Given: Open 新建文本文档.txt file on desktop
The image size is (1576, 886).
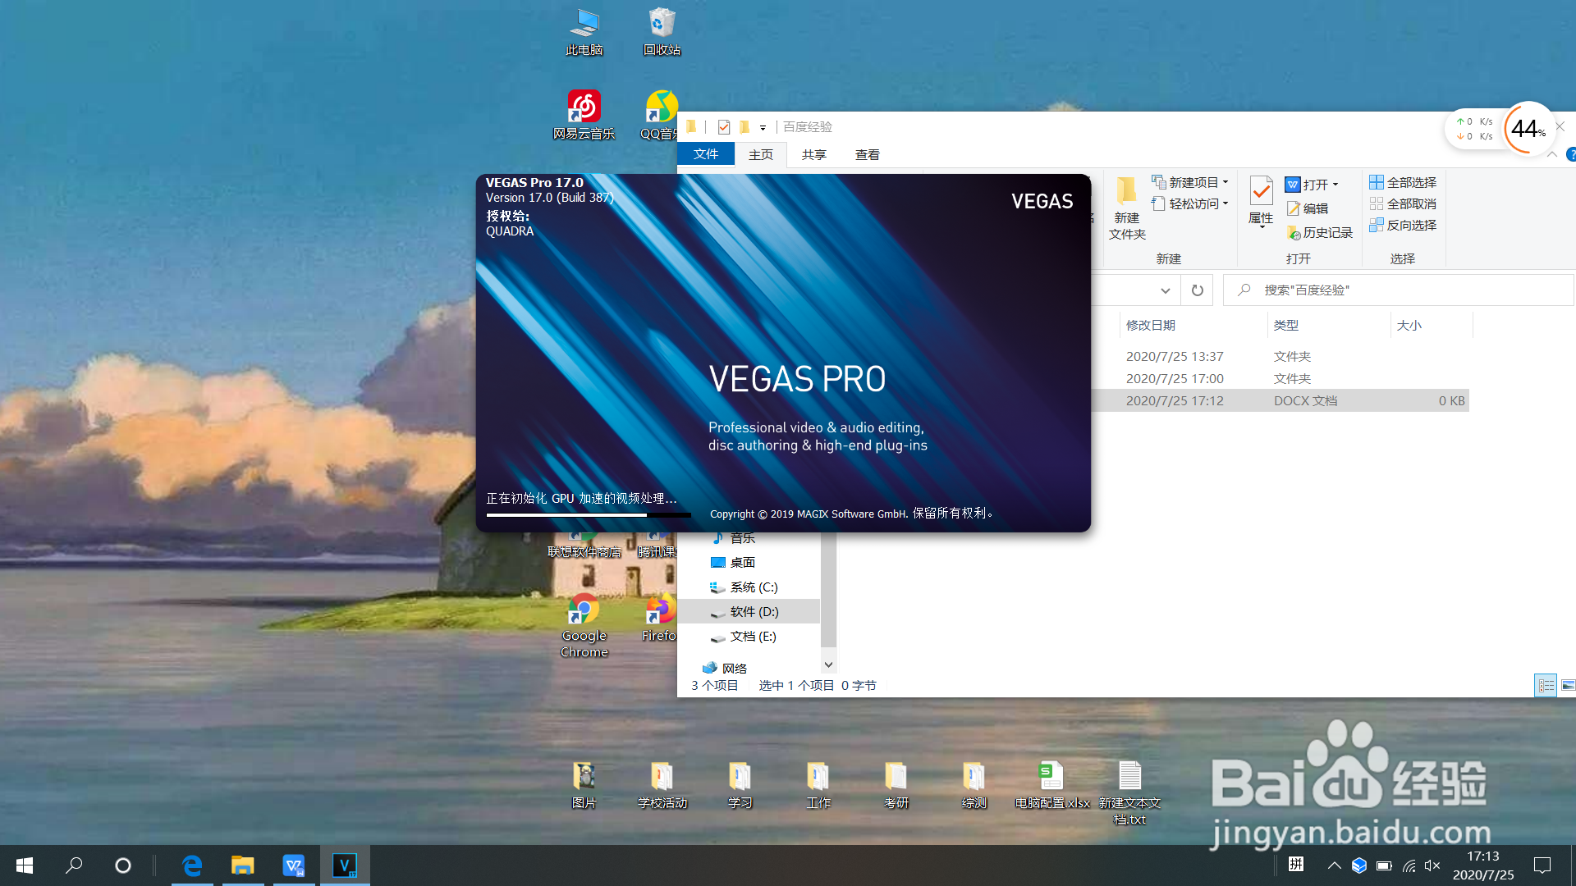Looking at the screenshot, I should [1129, 792].
